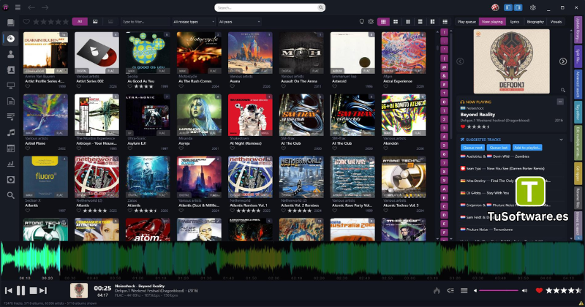The height and width of the screenshot is (307, 585).
Task: Seek in the waveform progress bar
Action: pos(292,260)
